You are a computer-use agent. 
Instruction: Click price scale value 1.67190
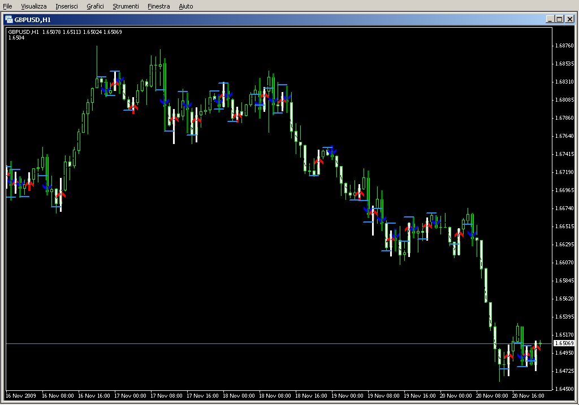(565, 172)
